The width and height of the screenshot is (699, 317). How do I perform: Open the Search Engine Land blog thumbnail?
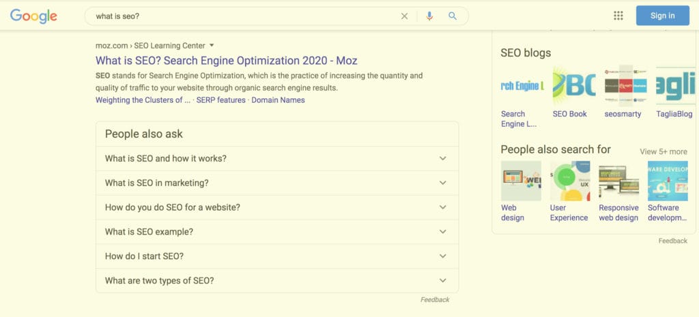tap(522, 86)
